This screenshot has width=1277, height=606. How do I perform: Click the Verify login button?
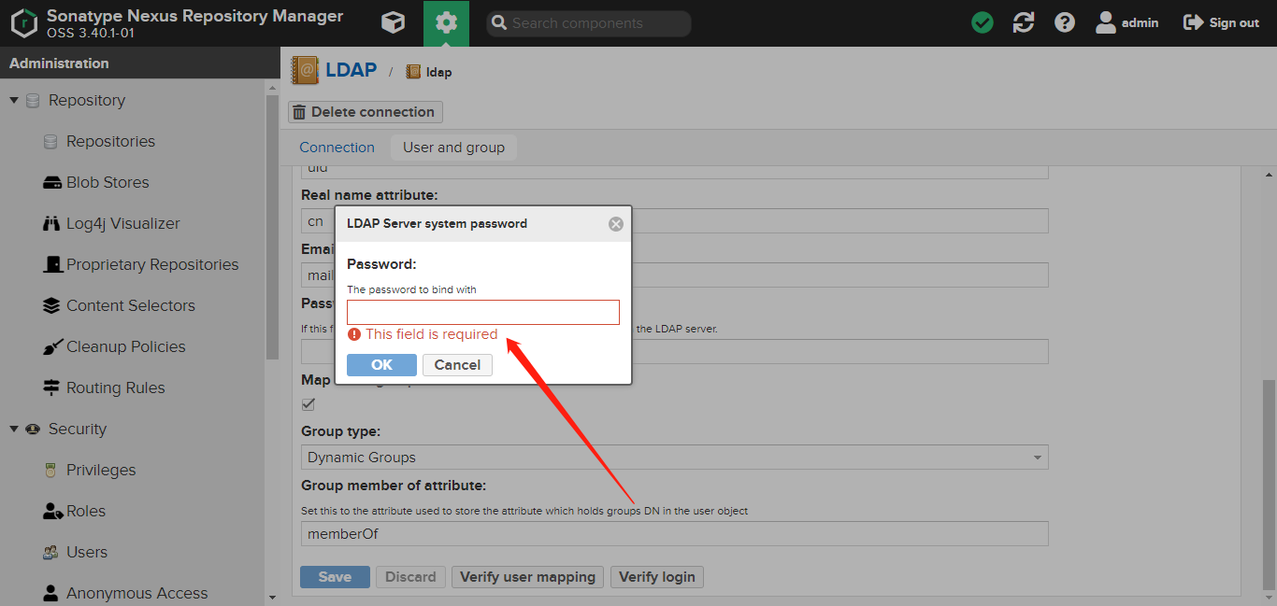click(x=656, y=577)
